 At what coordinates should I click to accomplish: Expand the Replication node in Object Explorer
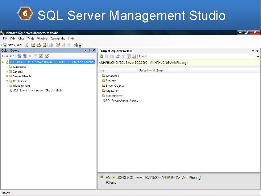(x=7, y=81)
